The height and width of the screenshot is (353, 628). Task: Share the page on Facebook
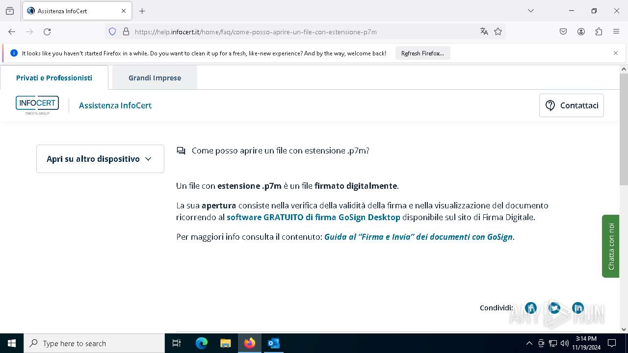pos(531,308)
